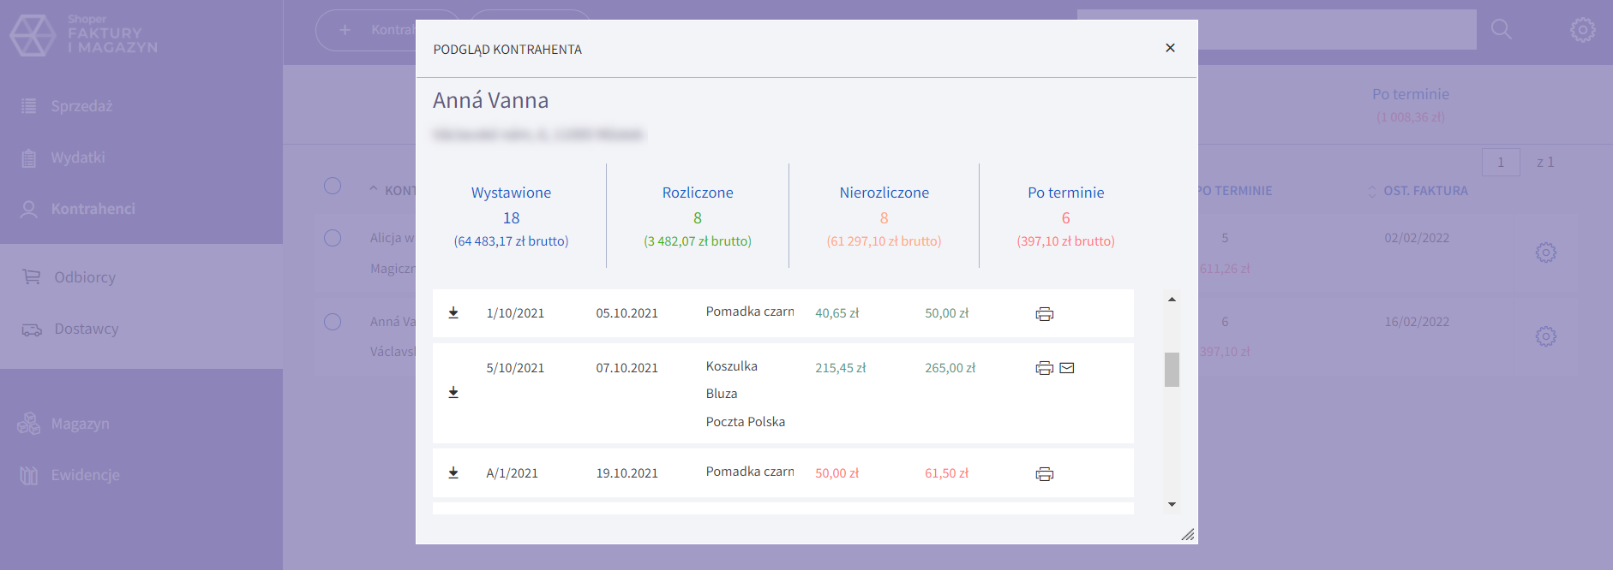
Task: Download invoice 5/10/2021
Action: 453,393
